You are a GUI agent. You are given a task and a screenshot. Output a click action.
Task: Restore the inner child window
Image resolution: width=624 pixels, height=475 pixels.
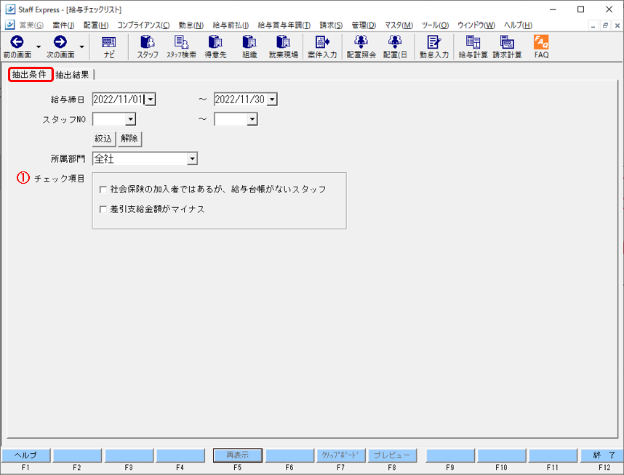point(605,25)
